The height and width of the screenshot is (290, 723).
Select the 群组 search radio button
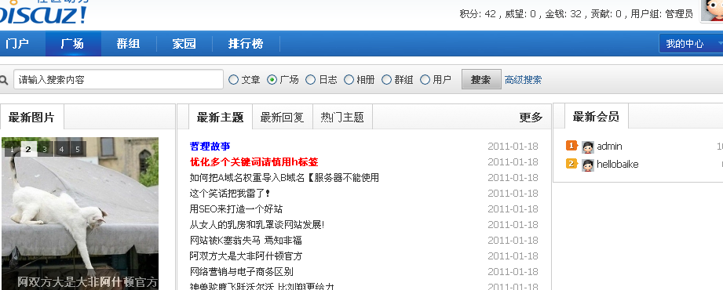pos(386,80)
